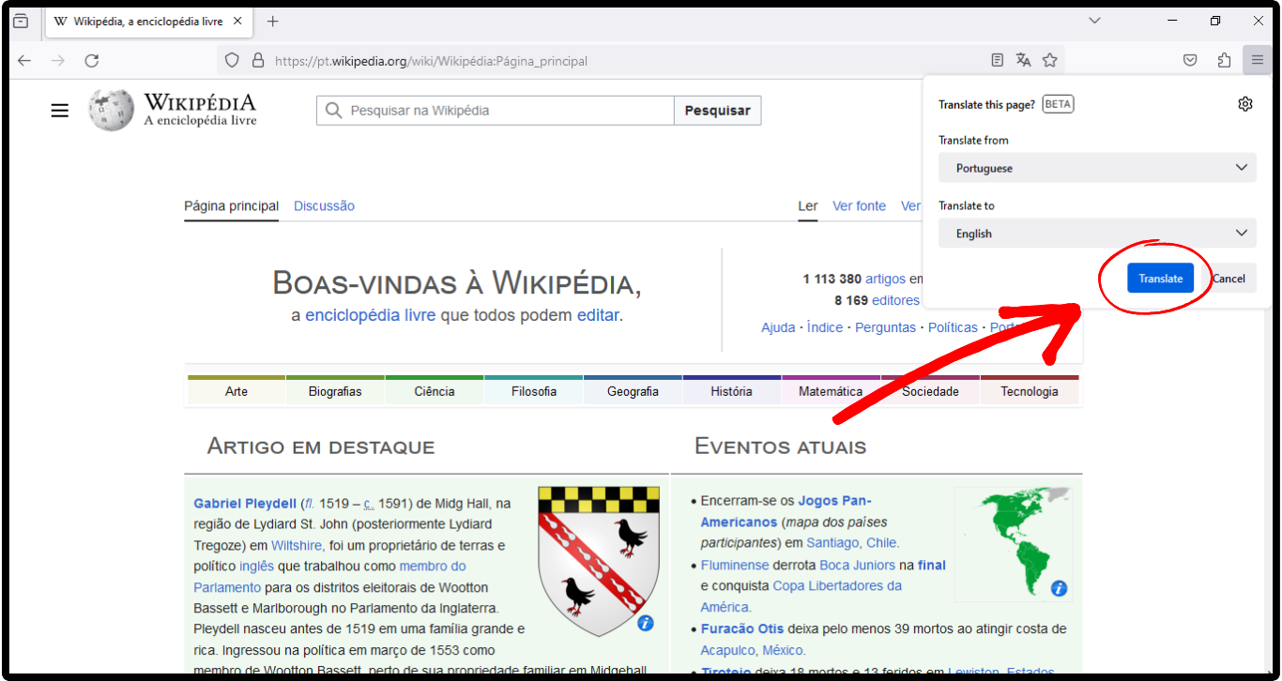Click the blue Translate button
Viewport: 1282px width, 681px height.
(x=1160, y=278)
